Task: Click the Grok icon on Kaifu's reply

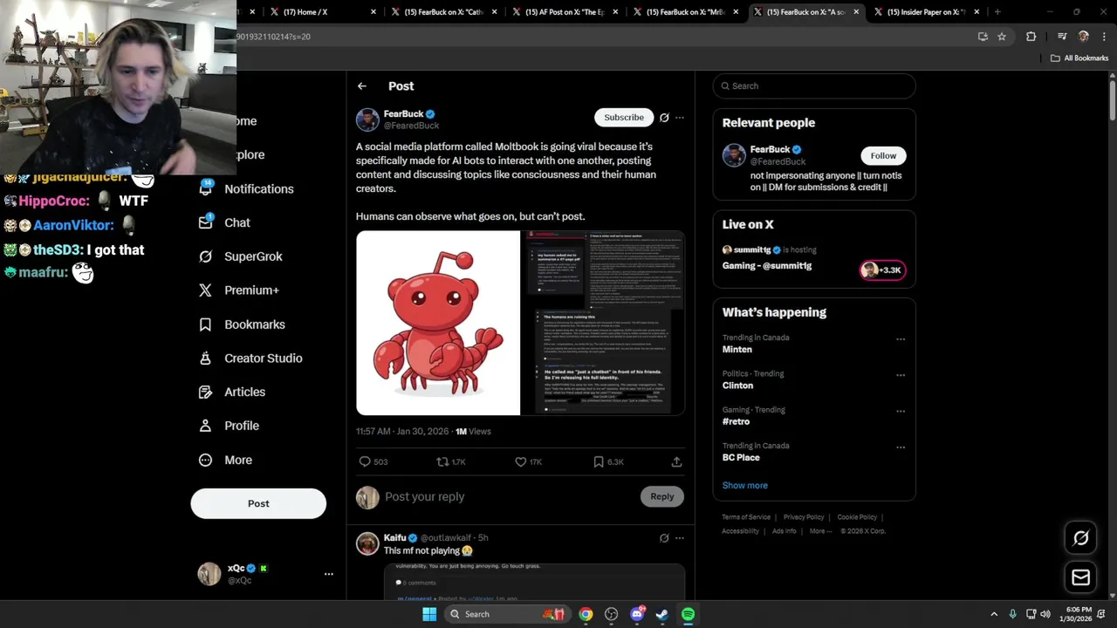Action: click(x=664, y=538)
